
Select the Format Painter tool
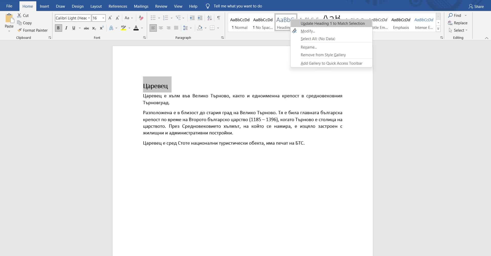32,30
